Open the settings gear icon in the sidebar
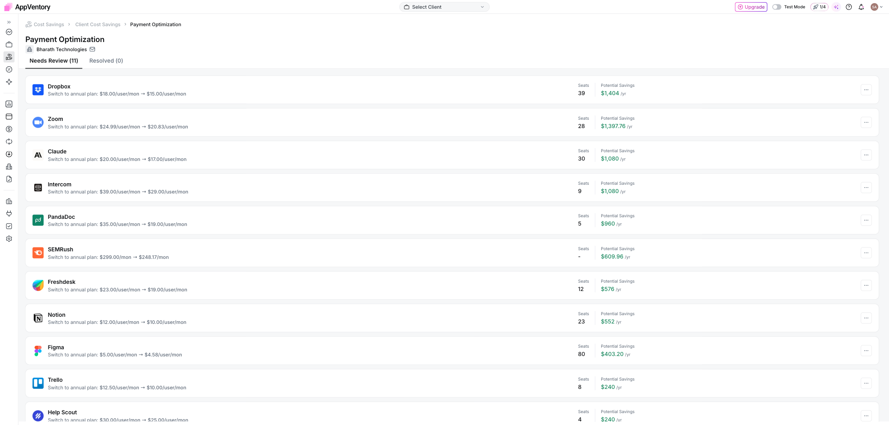The width and height of the screenshot is (889, 425). tap(9, 239)
